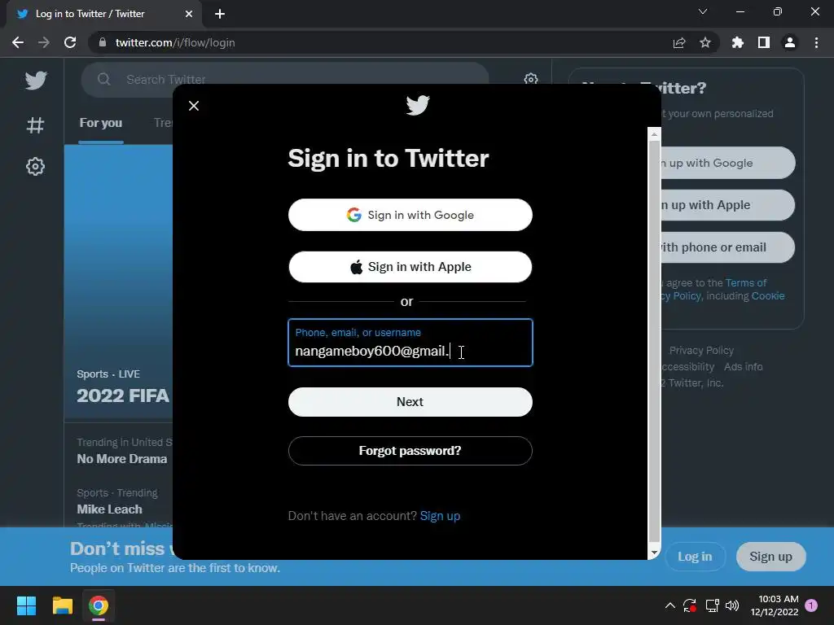Select the For you tab
This screenshot has width=834, height=625.
click(100, 123)
